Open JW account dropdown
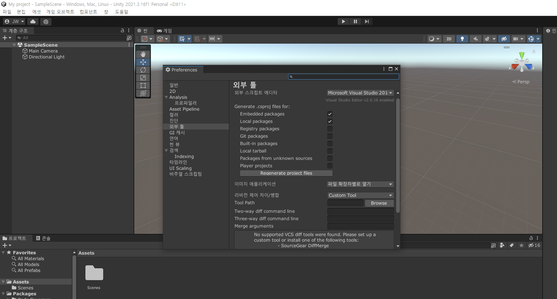Image resolution: width=557 pixels, height=299 pixels. [x=14, y=21]
